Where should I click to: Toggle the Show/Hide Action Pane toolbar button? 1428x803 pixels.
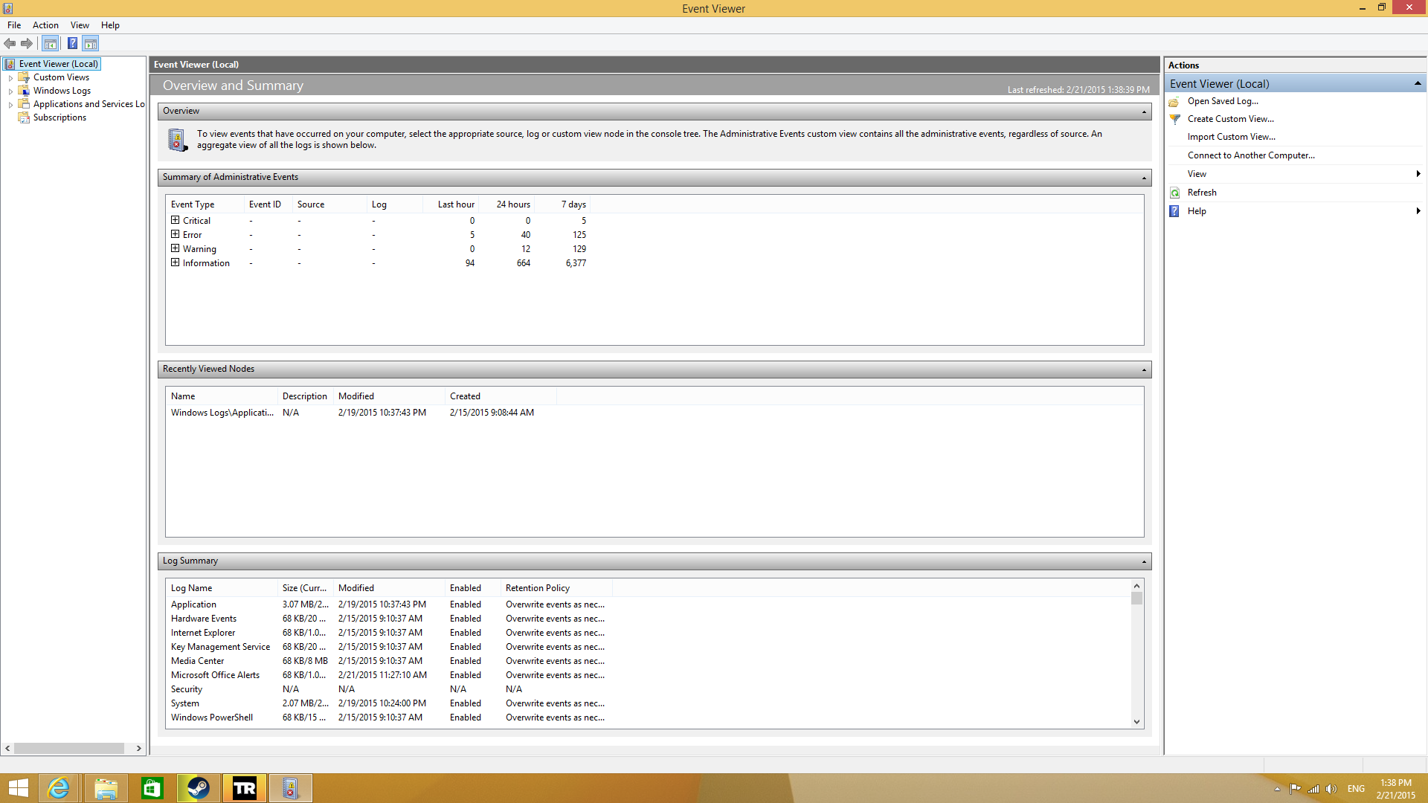pyautogui.click(x=91, y=44)
